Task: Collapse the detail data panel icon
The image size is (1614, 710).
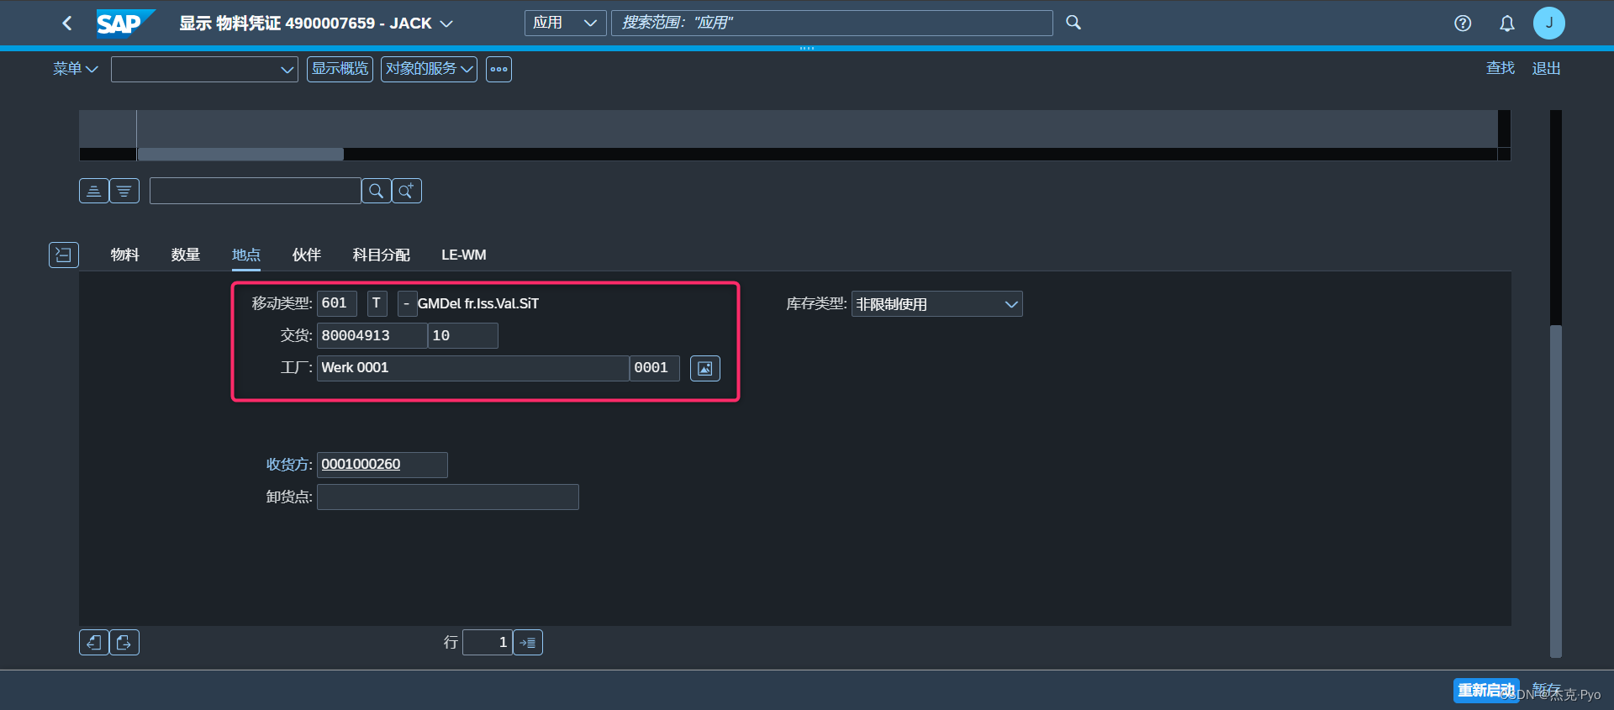Action: click(x=64, y=255)
